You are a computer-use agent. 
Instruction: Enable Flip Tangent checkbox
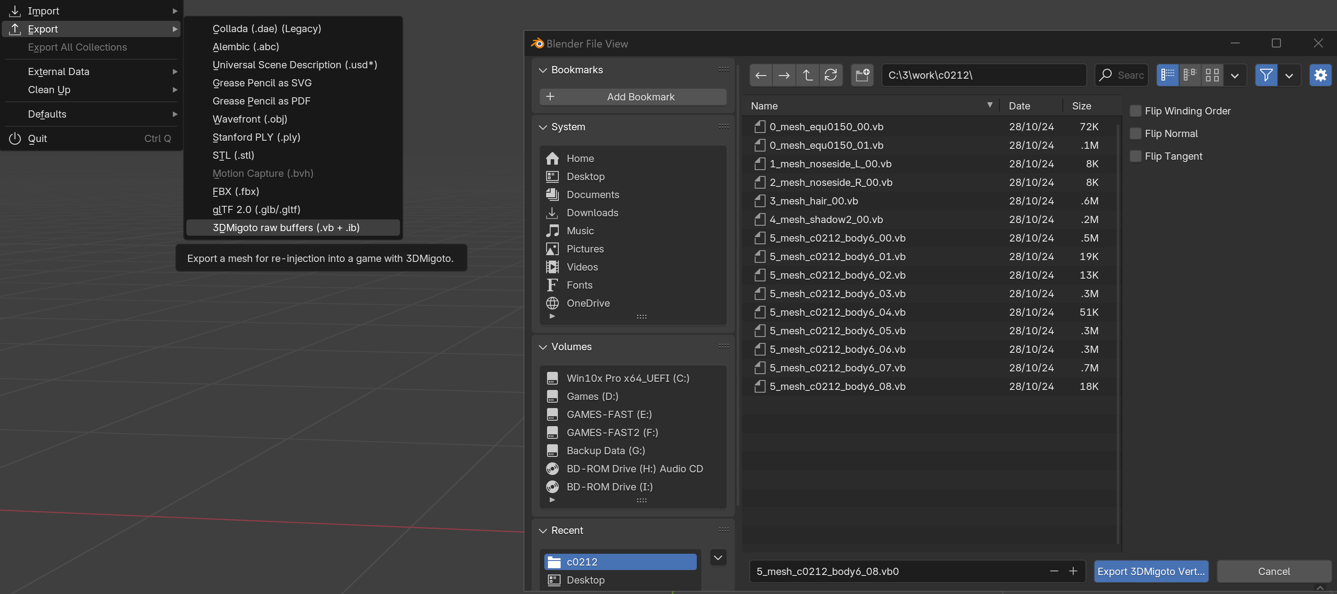click(x=1136, y=156)
